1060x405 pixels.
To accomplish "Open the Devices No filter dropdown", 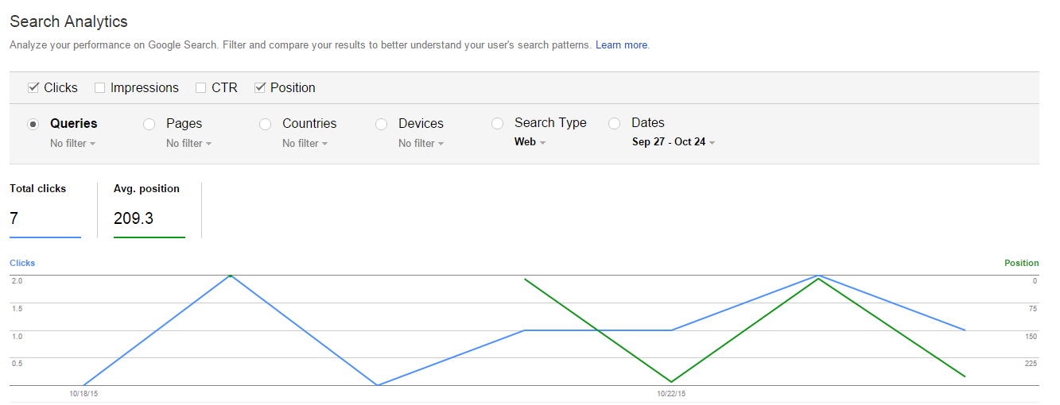I will tap(421, 144).
